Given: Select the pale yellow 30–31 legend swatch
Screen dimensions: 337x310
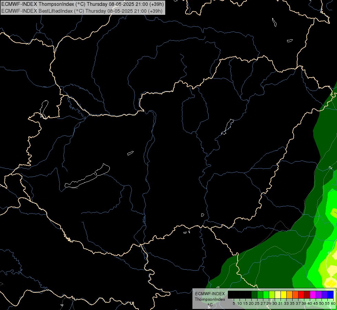Looking at the screenshot, I should click(x=278, y=294).
